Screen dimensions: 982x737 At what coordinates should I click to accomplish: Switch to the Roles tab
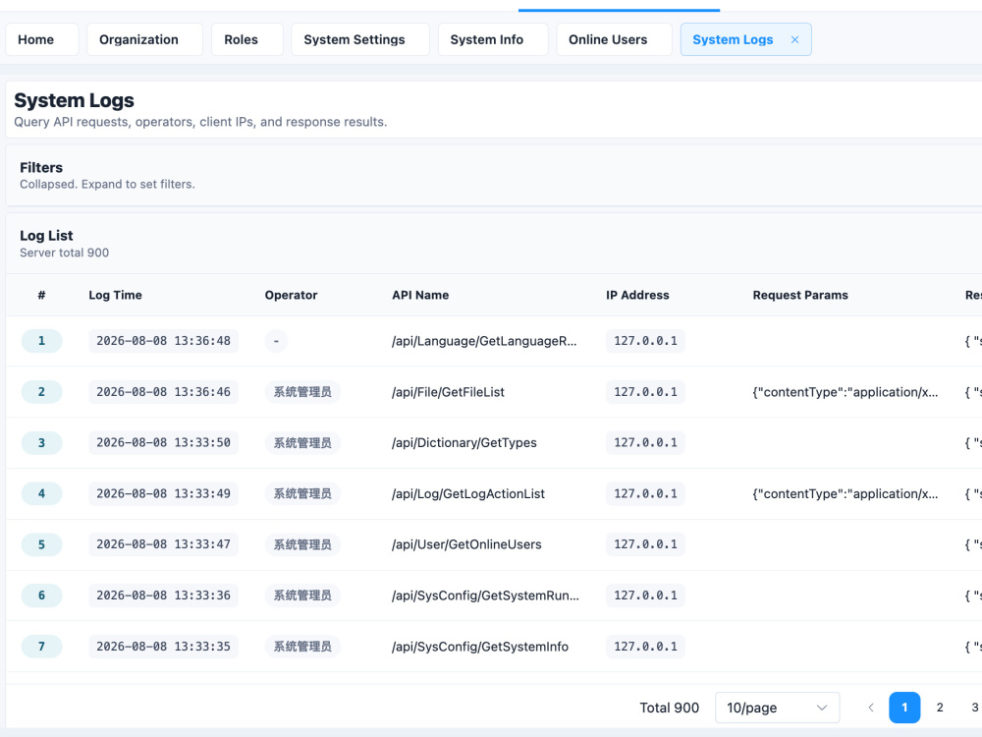click(x=247, y=39)
